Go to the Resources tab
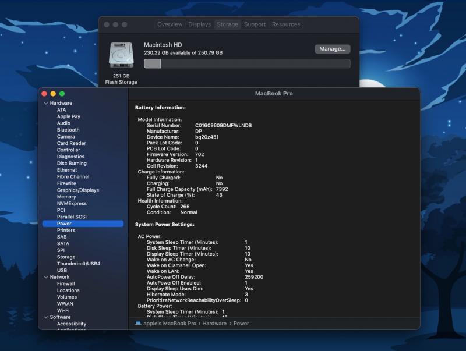 [286, 24]
